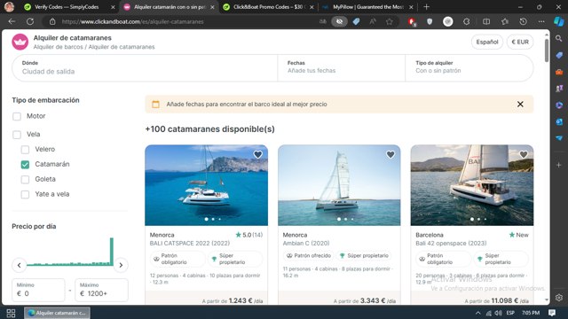568x319 pixels.
Task: Open Bali 42 openspace (2023) listing title
Action: coord(451,244)
